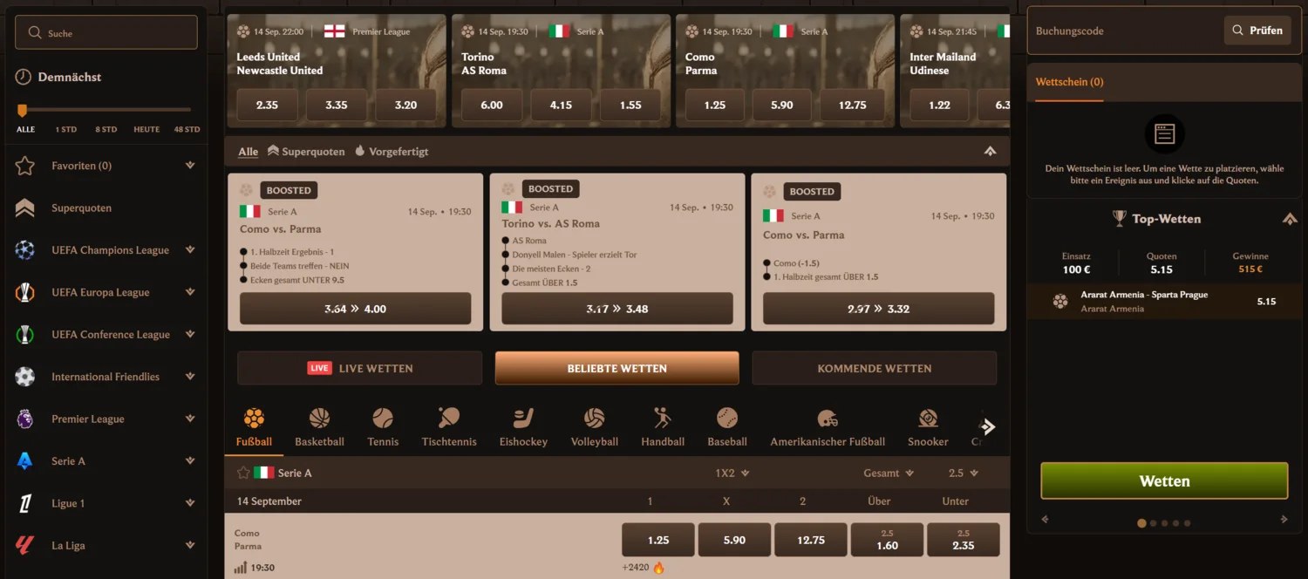Image resolution: width=1308 pixels, height=579 pixels.
Task: Select the 8 STD time filter
Action: (106, 129)
